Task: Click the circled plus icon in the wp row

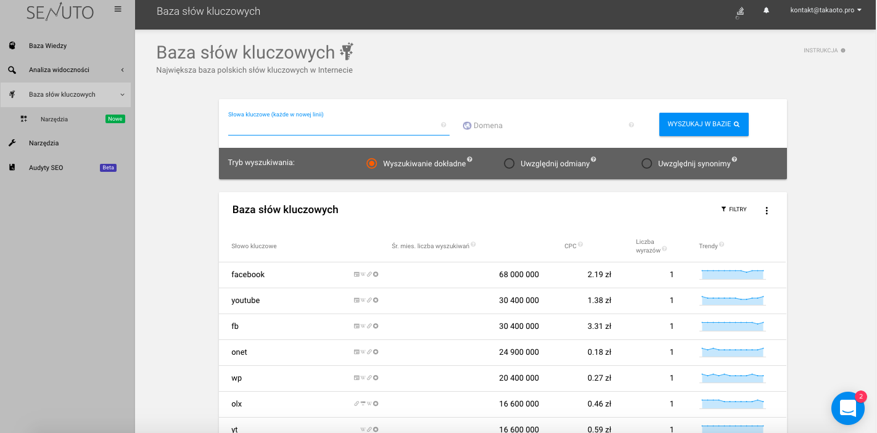Action: 376,378
